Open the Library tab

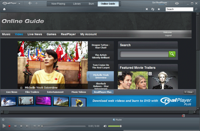tap(77, 4)
